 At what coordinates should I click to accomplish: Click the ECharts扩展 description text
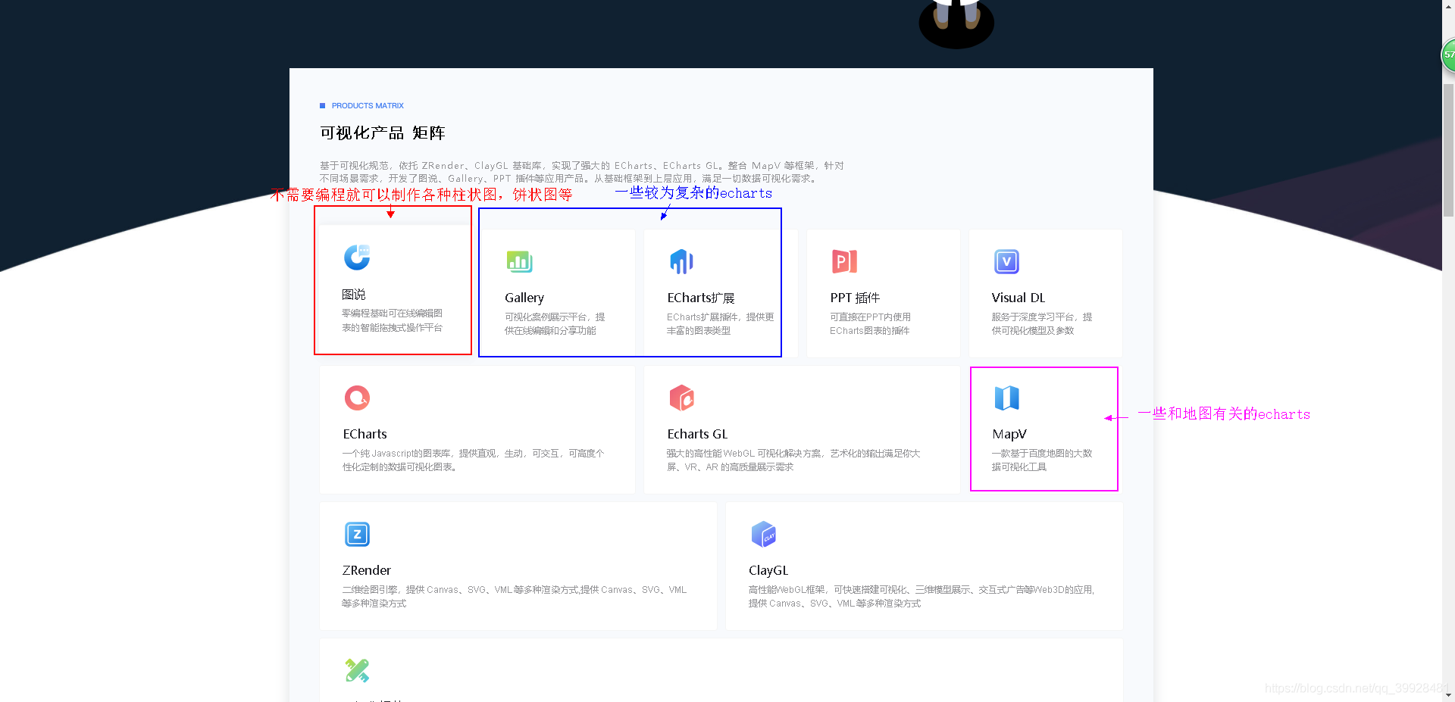click(x=721, y=323)
